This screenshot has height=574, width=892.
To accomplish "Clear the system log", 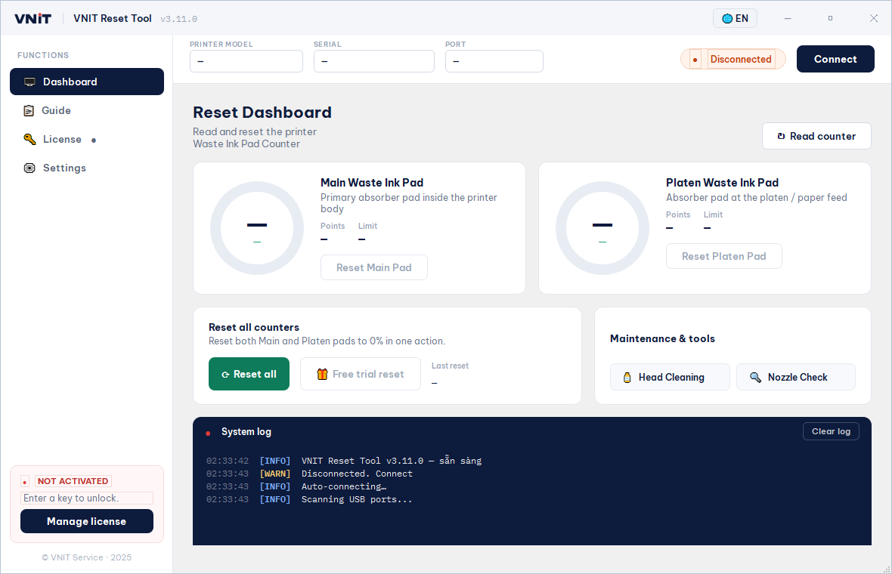I will pyautogui.click(x=831, y=431).
